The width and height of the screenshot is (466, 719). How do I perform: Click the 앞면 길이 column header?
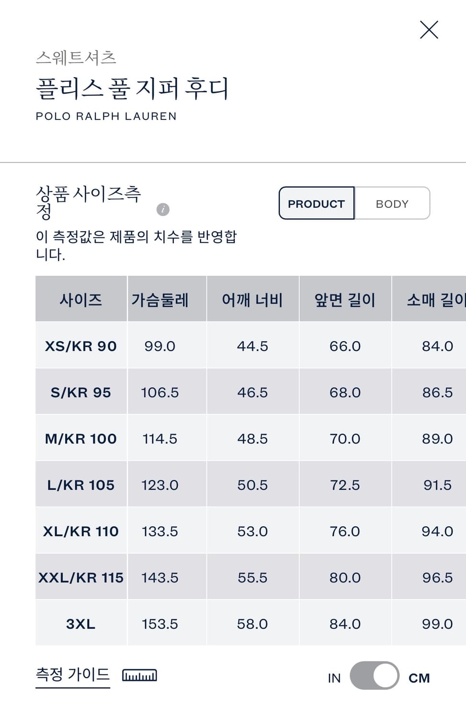tap(345, 299)
